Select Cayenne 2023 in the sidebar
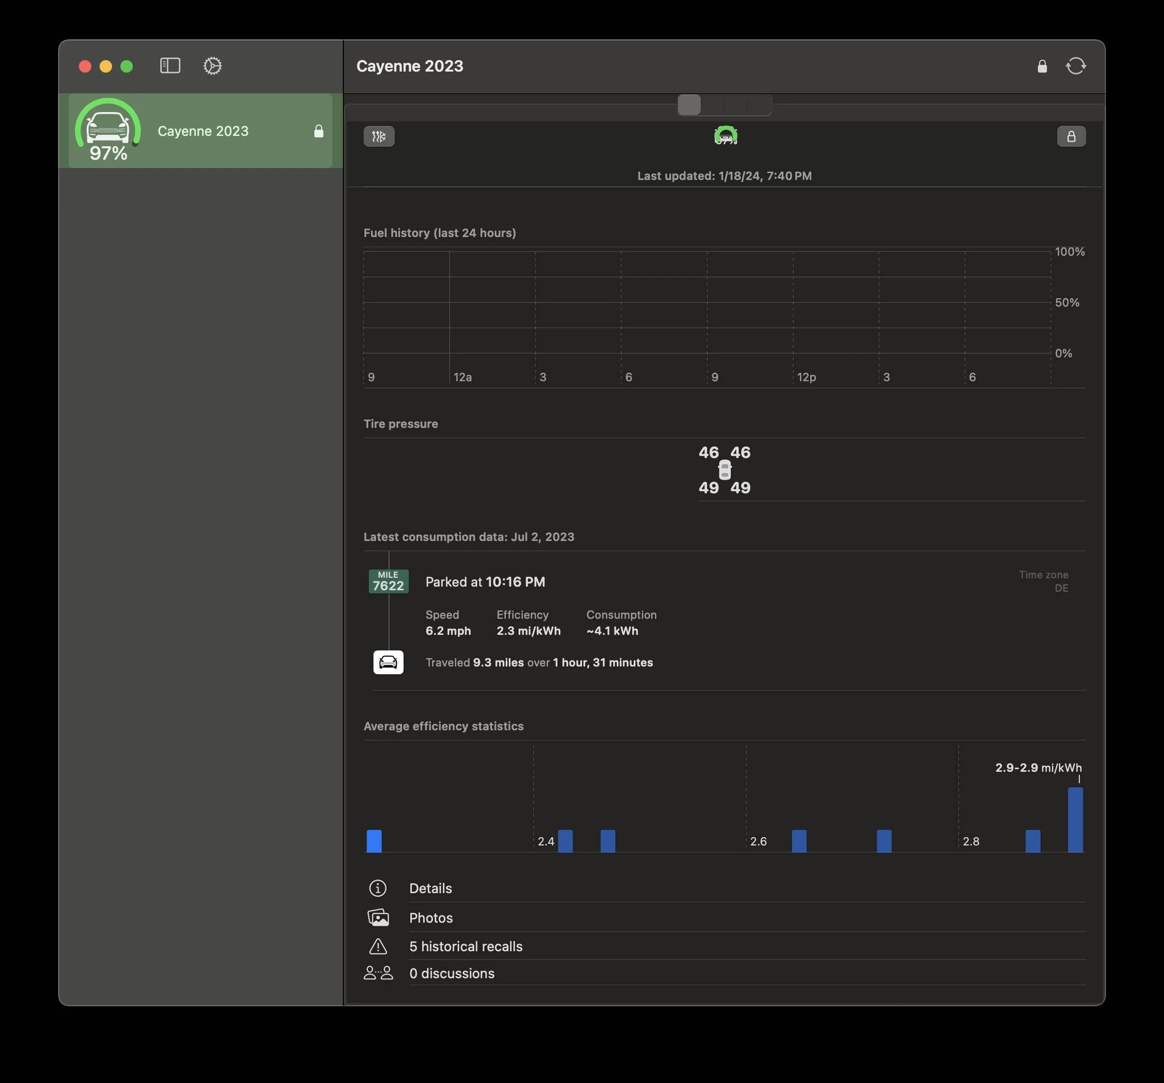Image resolution: width=1164 pixels, height=1083 pixels. (200, 131)
